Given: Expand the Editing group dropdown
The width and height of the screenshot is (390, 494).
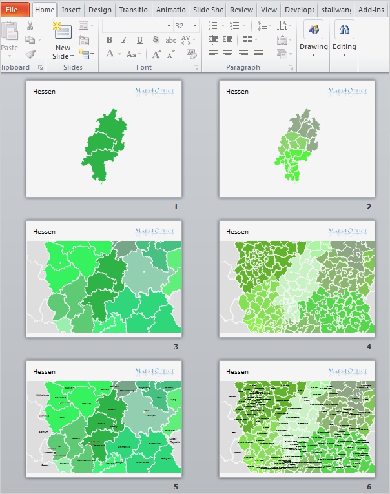Looking at the screenshot, I should pos(344,55).
